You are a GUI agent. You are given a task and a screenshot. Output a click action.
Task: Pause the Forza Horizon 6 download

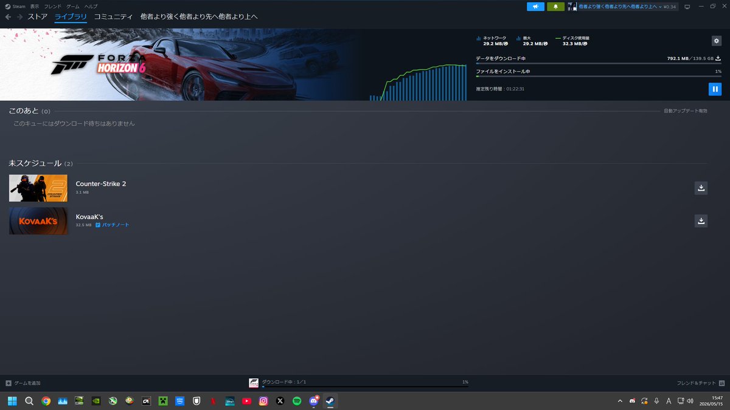coord(715,89)
